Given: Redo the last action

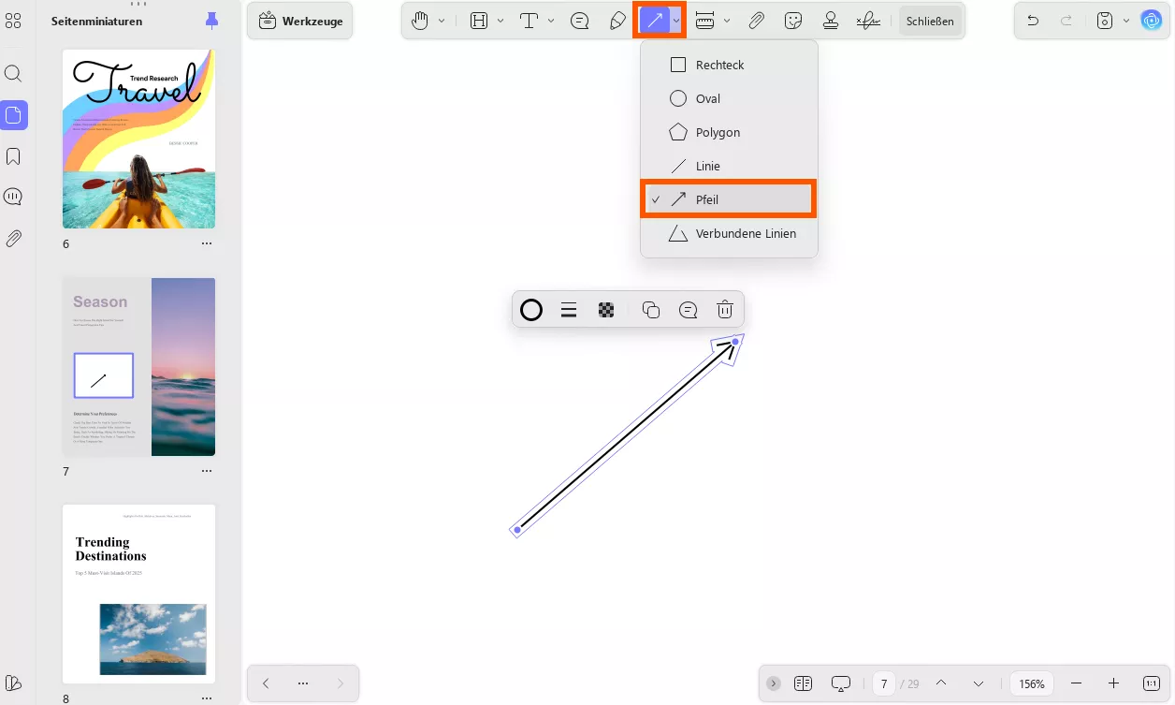Looking at the screenshot, I should pyautogui.click(x=1066, y=21).
